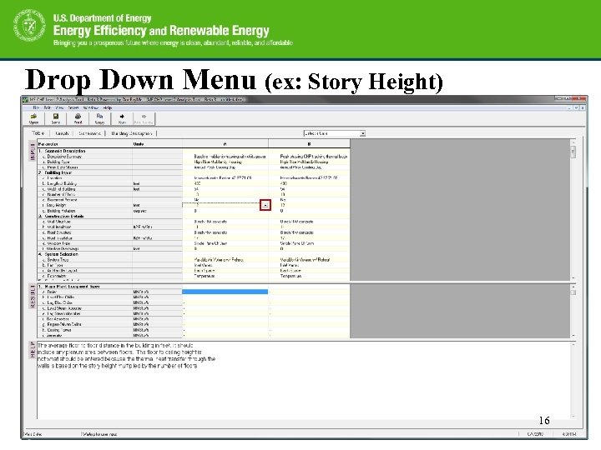Screen dimensions: 601x450
Task: Select the Major Plant Equipment Sizes section row
Action: pyautogui.click(x=84, y=286)
